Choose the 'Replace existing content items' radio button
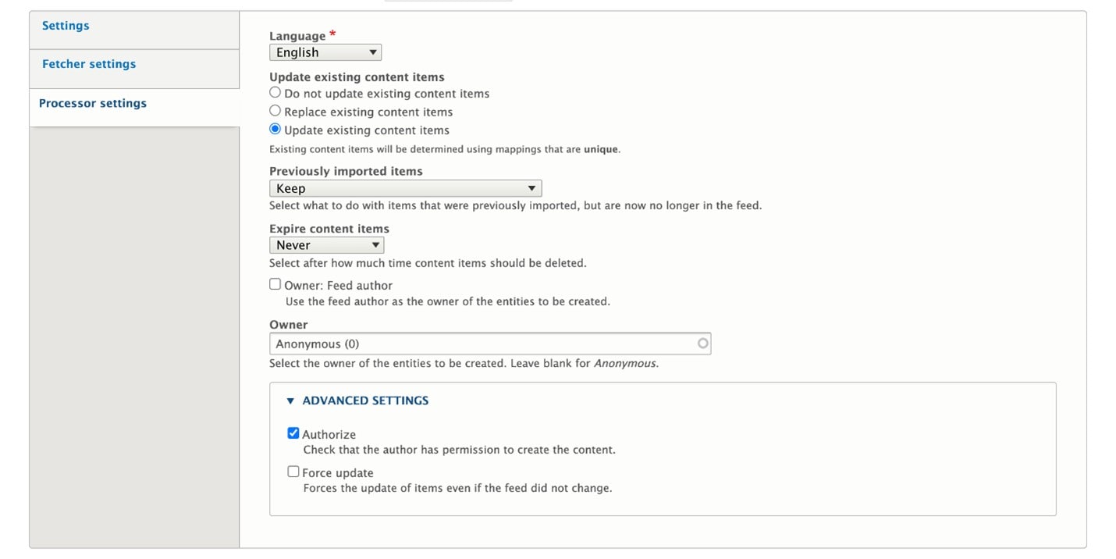1116x559 pixels. (x=275, y=112)
